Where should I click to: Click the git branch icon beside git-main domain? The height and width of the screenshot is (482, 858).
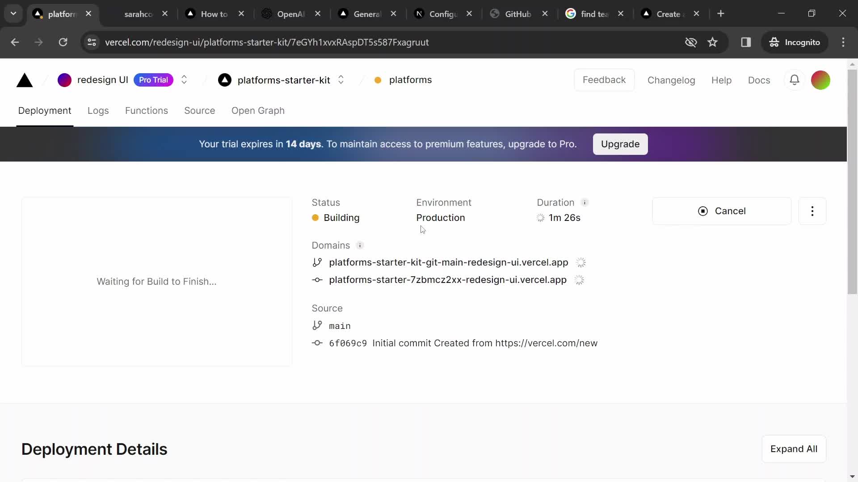[x=317, y=262]
